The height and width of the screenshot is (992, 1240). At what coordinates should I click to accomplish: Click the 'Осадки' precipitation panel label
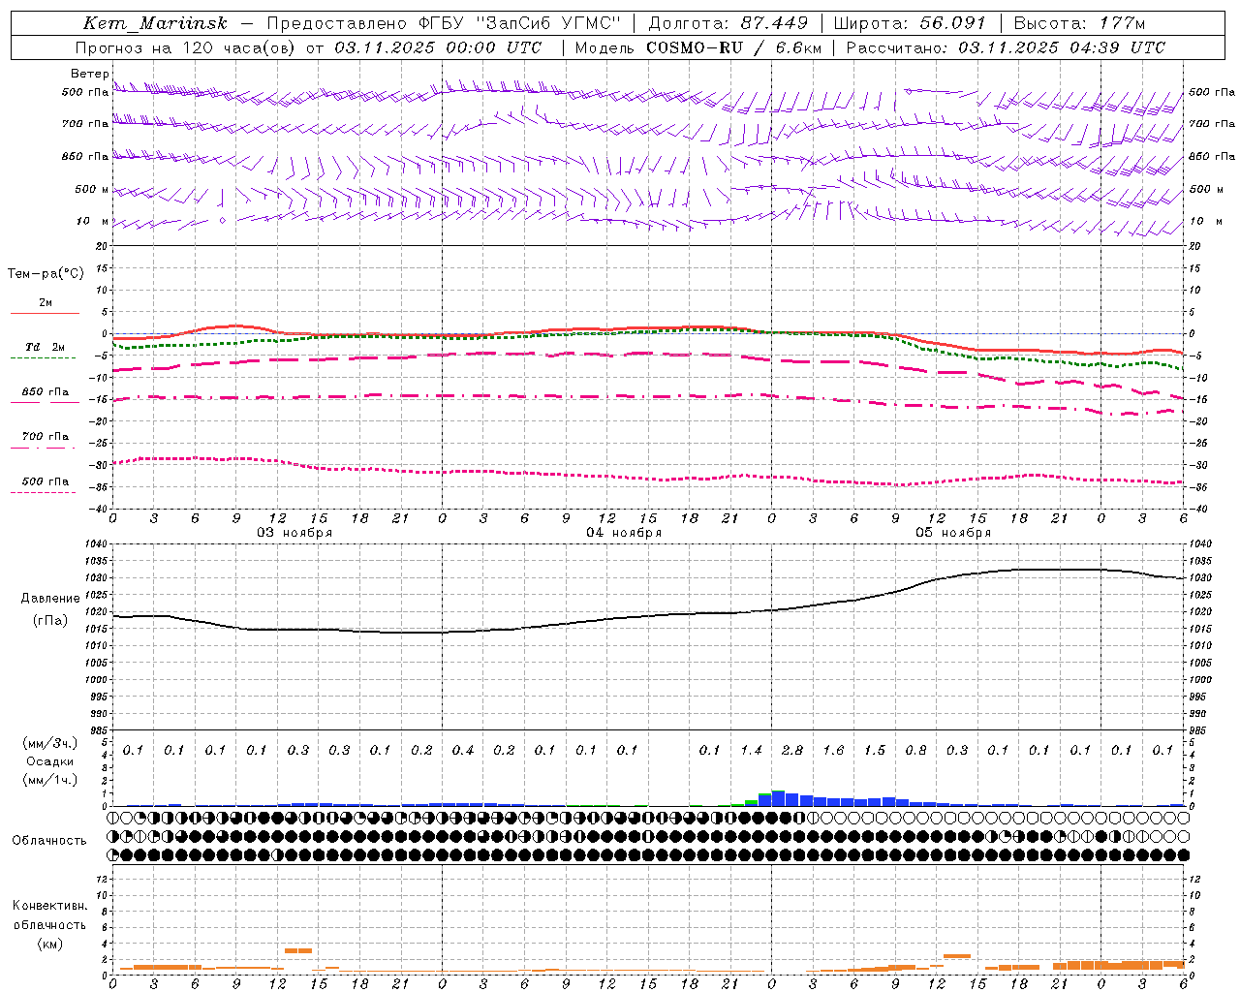click(x=50, y=761)
